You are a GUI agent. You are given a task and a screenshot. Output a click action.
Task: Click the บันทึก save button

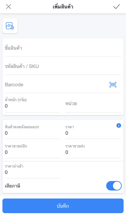[x=63, y=206]
